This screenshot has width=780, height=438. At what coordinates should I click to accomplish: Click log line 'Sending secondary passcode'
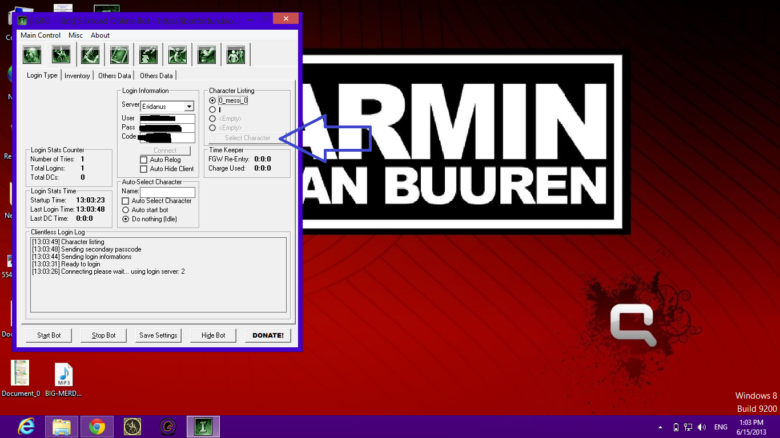[x=87, y=249]
